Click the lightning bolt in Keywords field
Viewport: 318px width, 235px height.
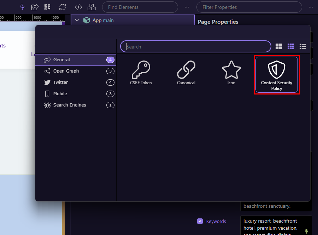307,231
